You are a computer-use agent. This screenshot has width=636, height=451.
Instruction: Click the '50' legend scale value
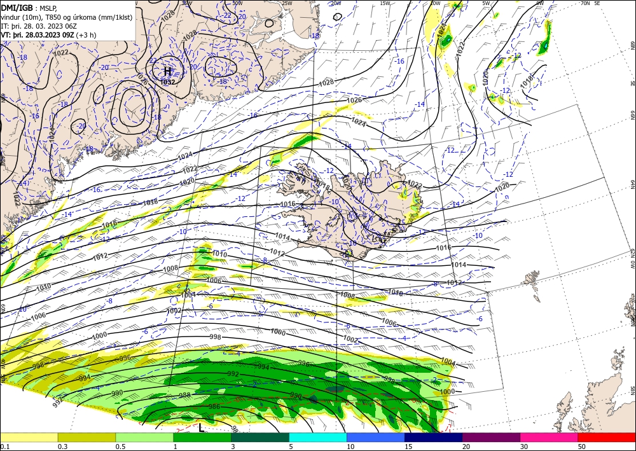pyautogui.click(x=582, y=447)
